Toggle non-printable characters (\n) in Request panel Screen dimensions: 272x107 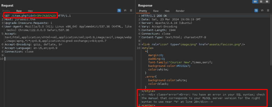(125, 11)
